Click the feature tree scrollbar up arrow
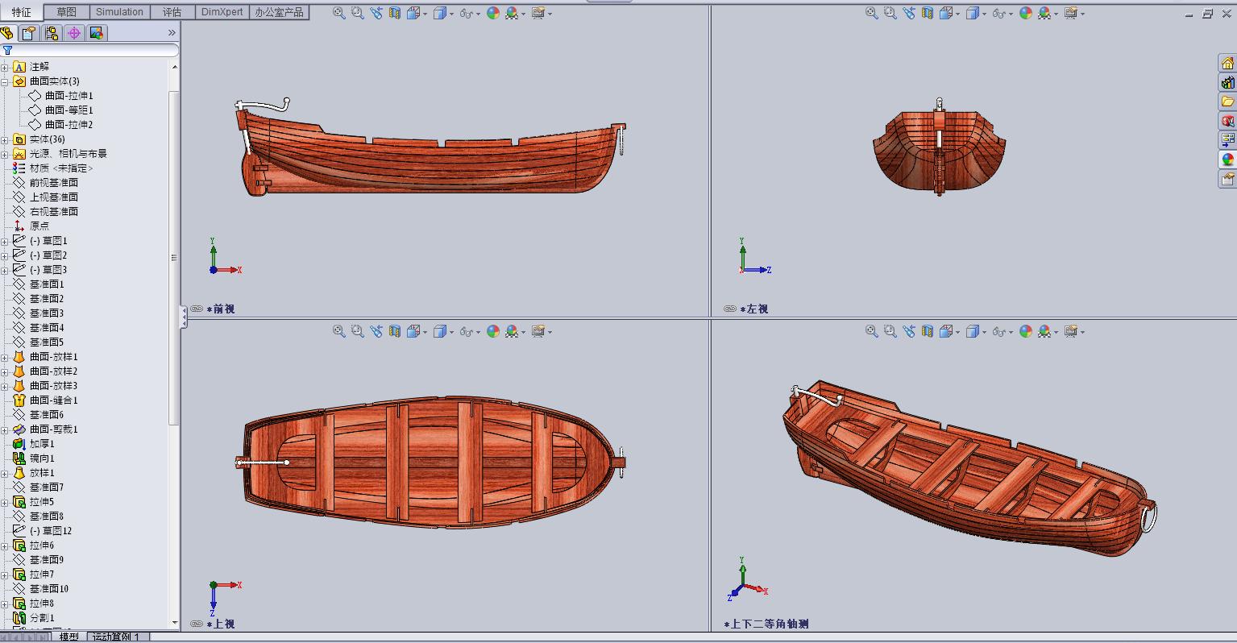 174,67
